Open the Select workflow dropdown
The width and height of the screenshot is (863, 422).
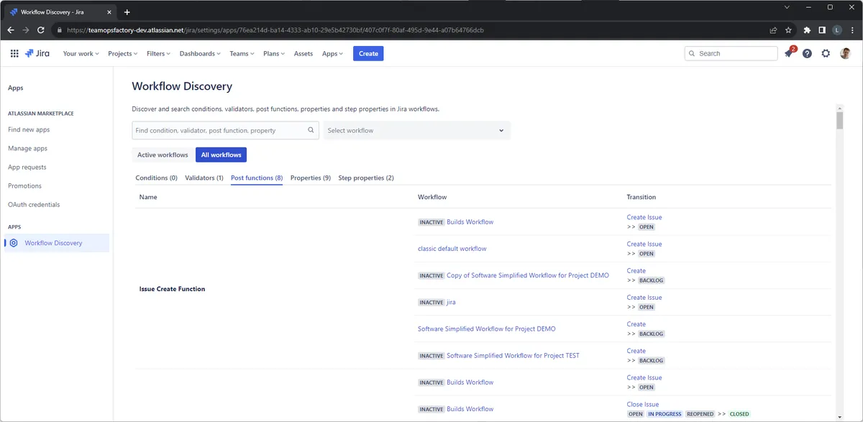point(417,130)
